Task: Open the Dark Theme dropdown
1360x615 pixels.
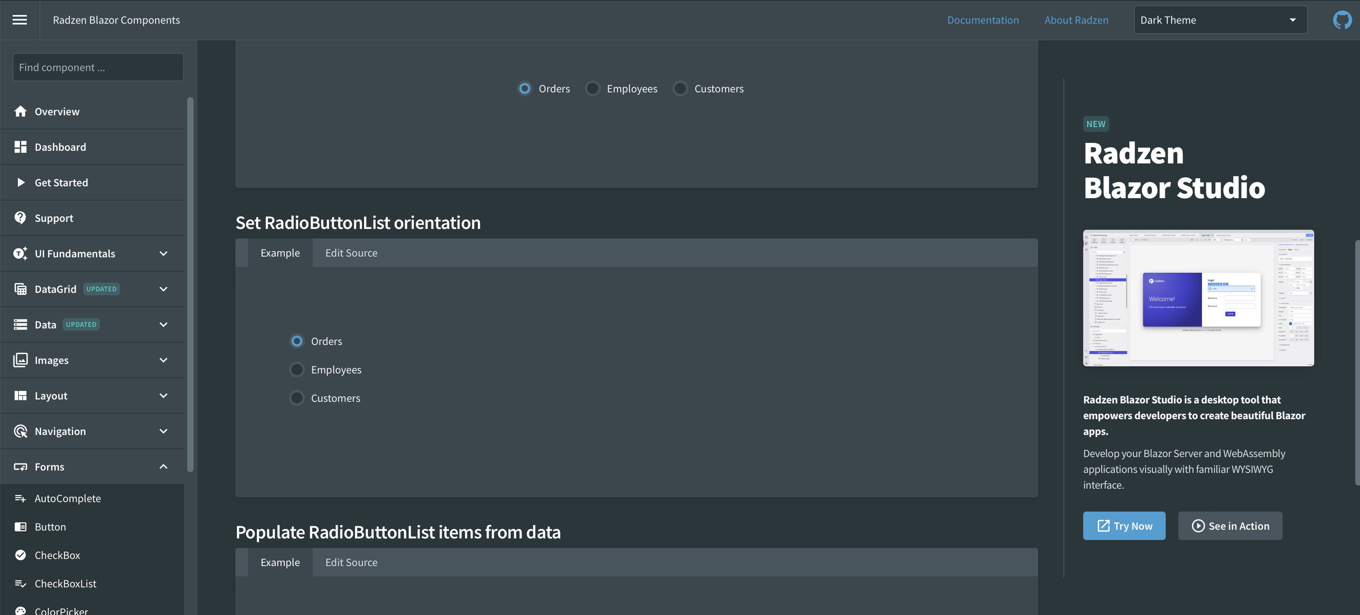Action: (x=1219, y=19)
